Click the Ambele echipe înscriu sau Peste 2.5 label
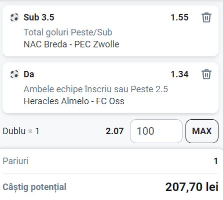Screen dimensions: 223x200 95,89
